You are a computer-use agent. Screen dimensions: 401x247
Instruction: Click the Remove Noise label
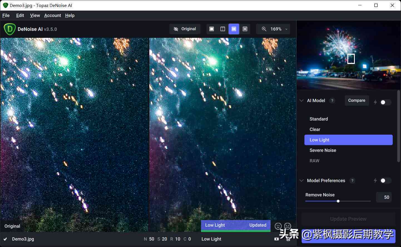320,195
